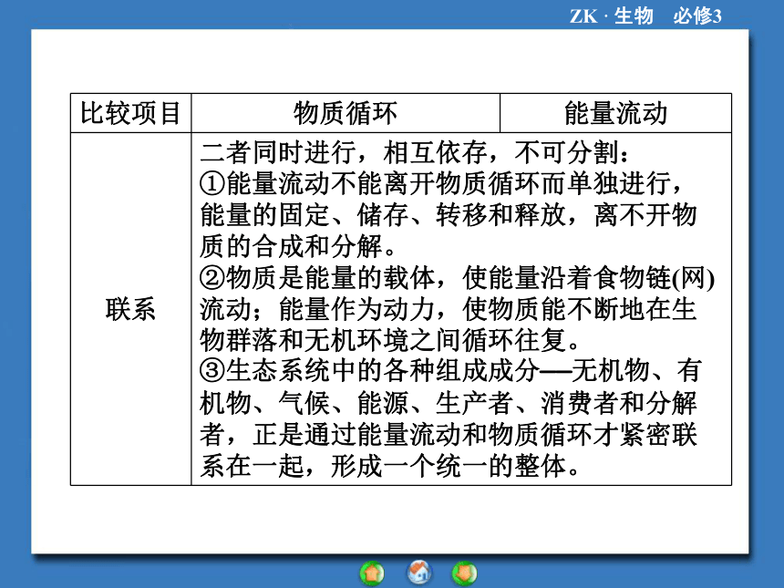Click the line "质的合成和分解。"

pos(299,246)
